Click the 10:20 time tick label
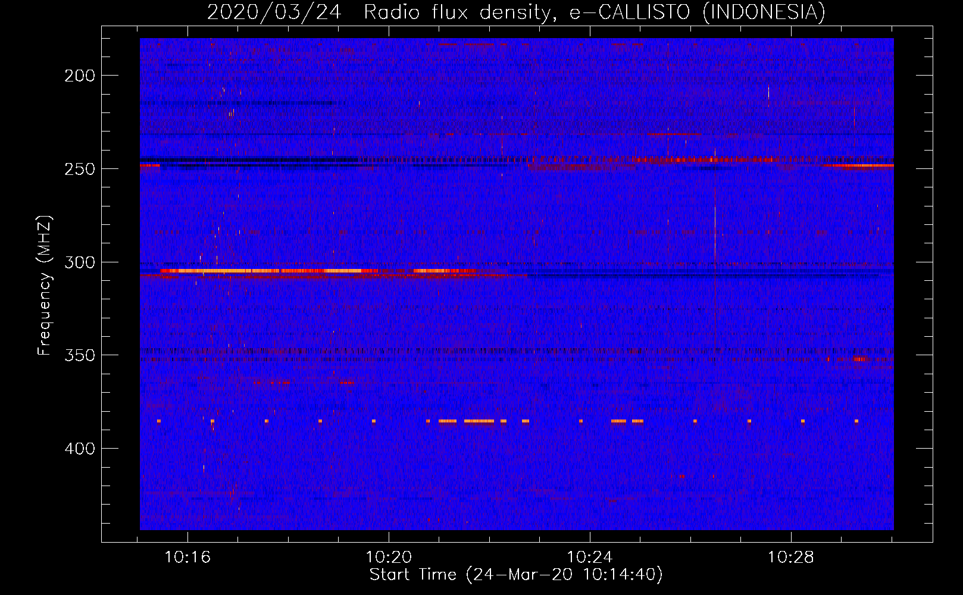Image resolution: width=963 pixels, height=595 pixels. point(389,558)
